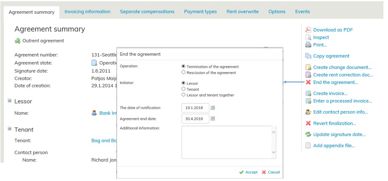Select Tenant as the initiator
Image resolution: width=388 pixels, height=181 pixels.
(x=184, y=89)
